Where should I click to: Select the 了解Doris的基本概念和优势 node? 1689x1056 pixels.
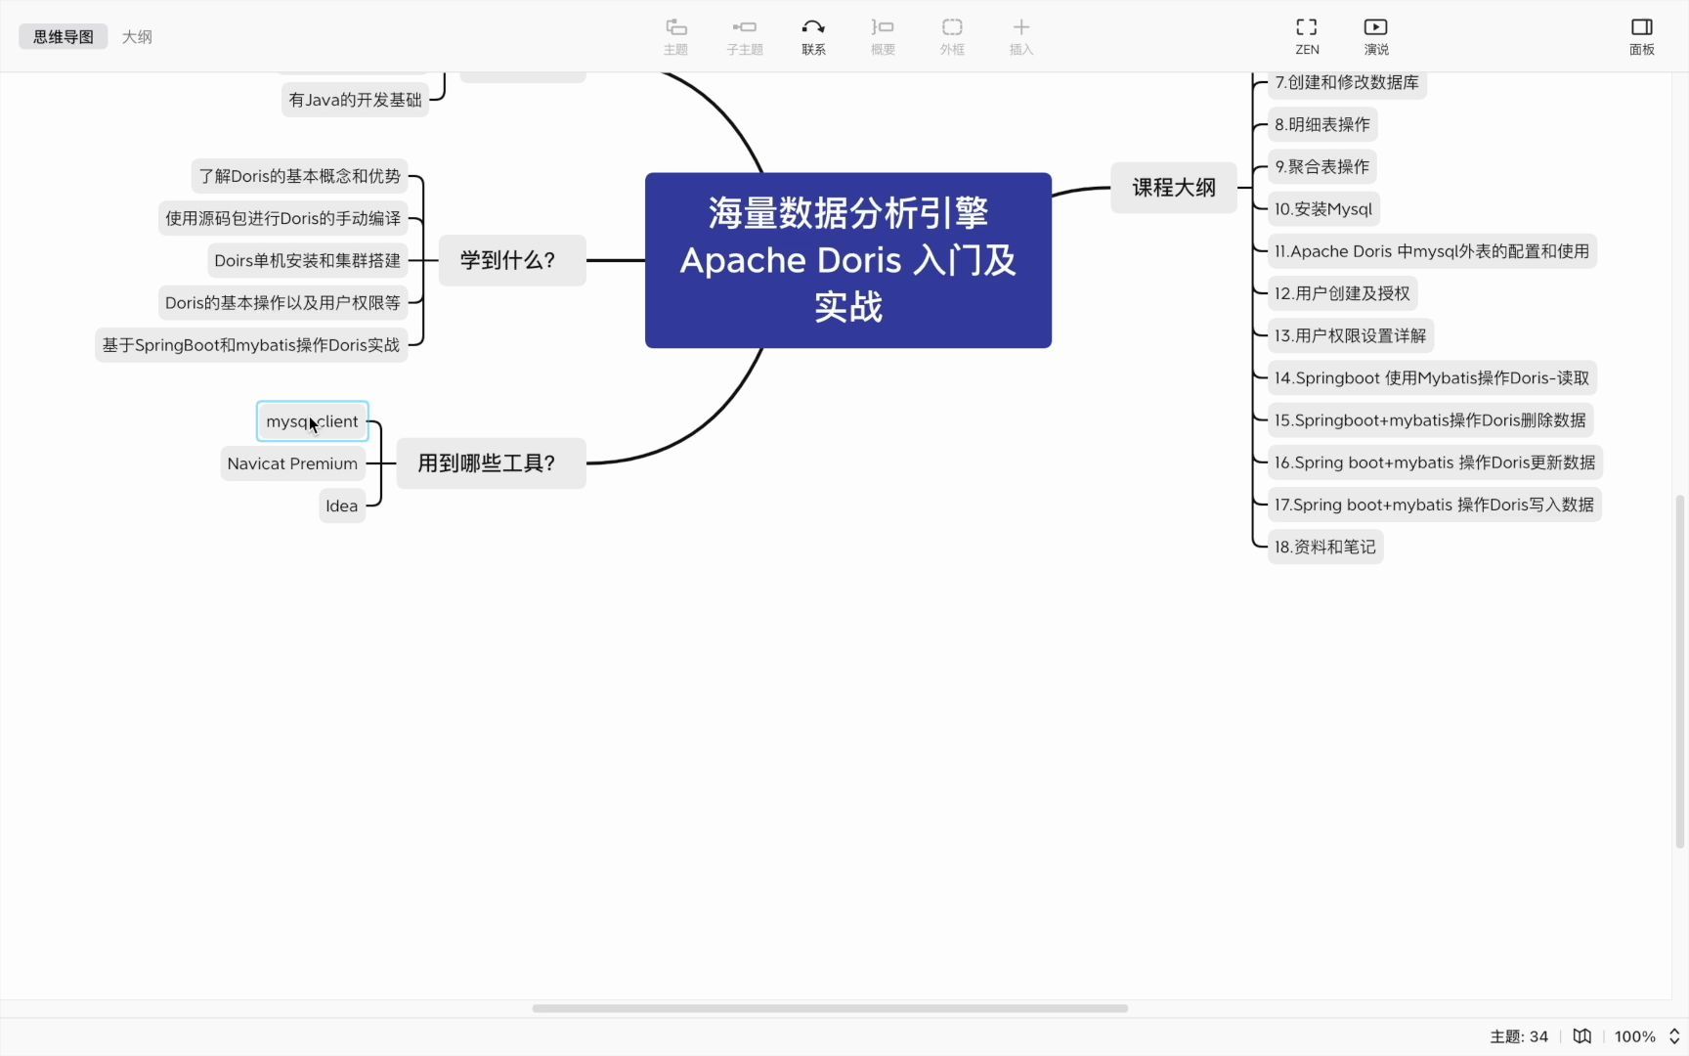pyautogui.click(x=299, y=176)
